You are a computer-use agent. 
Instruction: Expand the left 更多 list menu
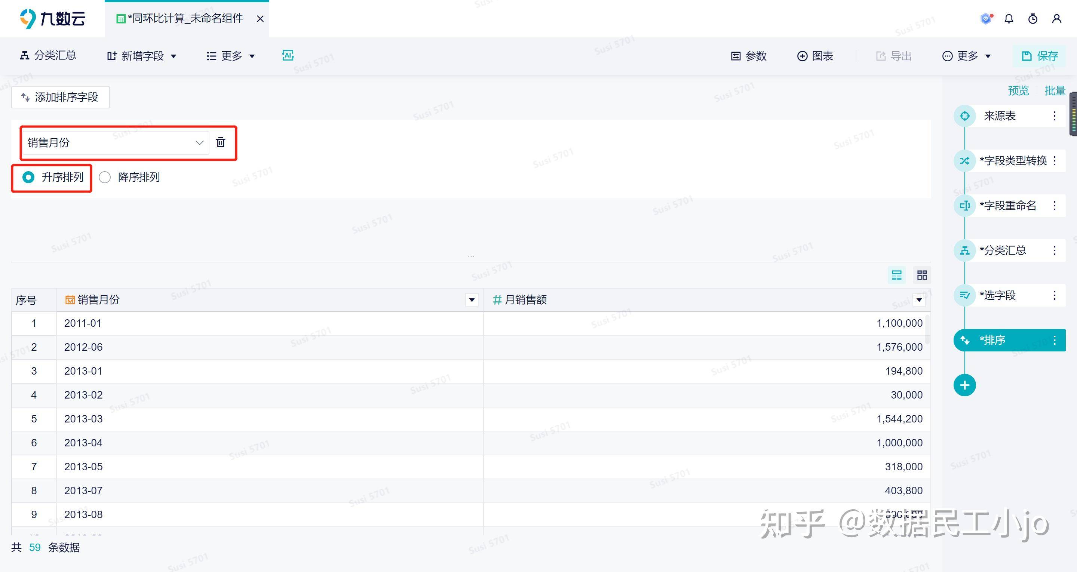231,56
